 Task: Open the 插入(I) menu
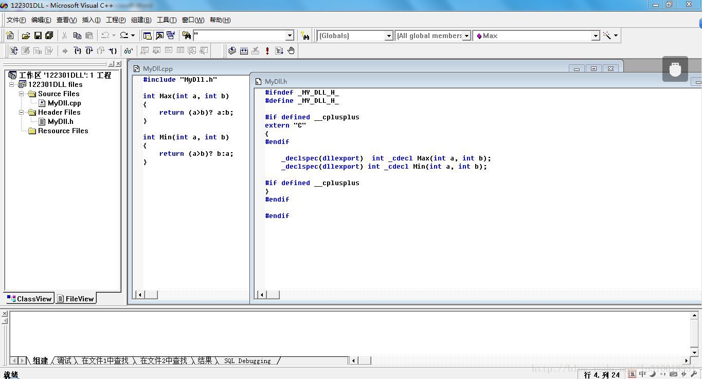[92, 20]
